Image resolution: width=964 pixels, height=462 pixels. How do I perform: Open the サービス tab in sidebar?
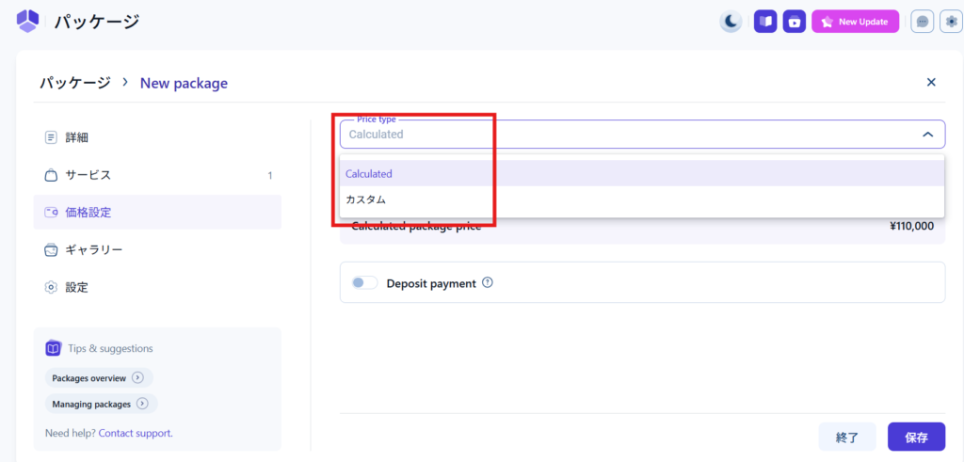[x=88, y=175]
